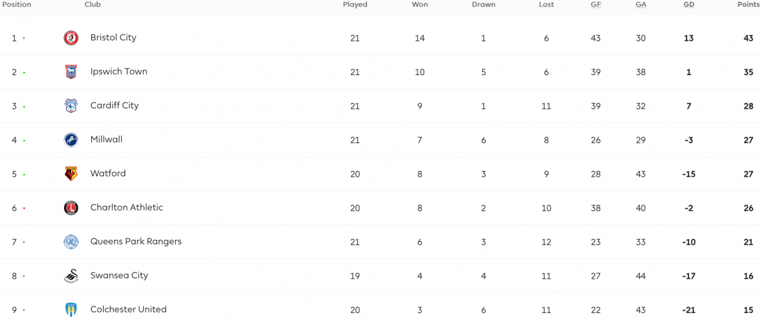Sort by the Points column header
The width and height of the screenshot is (761, 324).
pyautogui.click(x=747, y=5)
